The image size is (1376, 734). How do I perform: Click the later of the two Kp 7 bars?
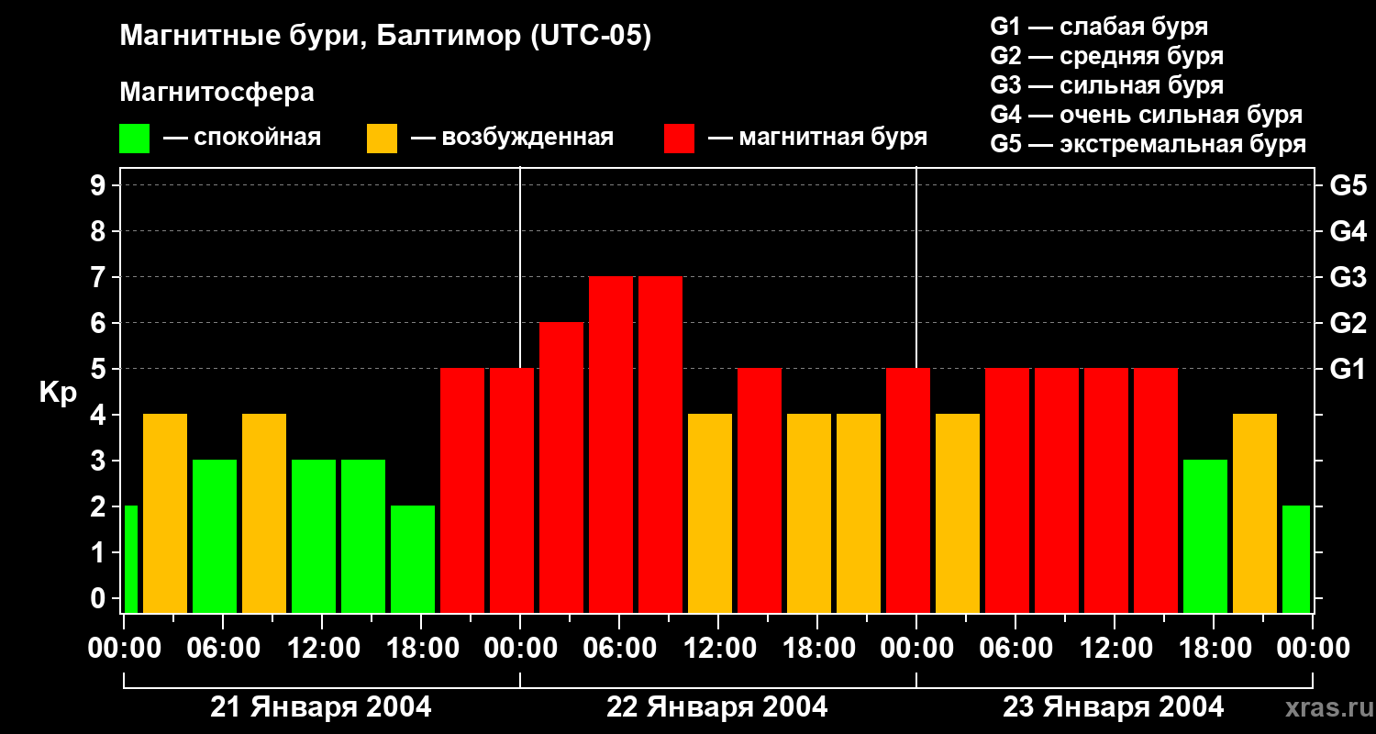click(660, 444)
